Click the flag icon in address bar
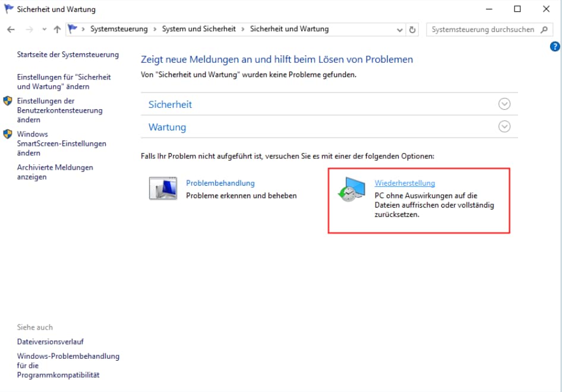Viewport: 562px width, 392px height. coord(73,29)
